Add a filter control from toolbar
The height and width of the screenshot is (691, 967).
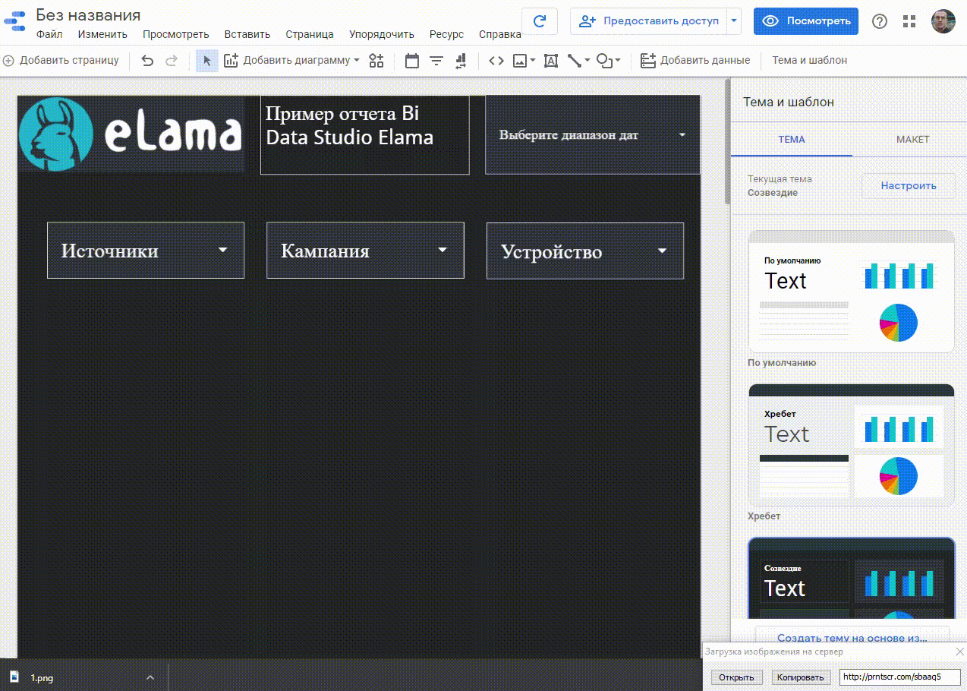pos(436,61)
